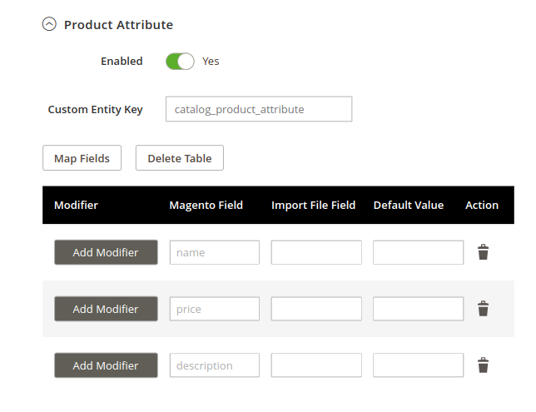Toggle the Enabled switch off
Screen dimensions: 536x412
coord(180,62)
